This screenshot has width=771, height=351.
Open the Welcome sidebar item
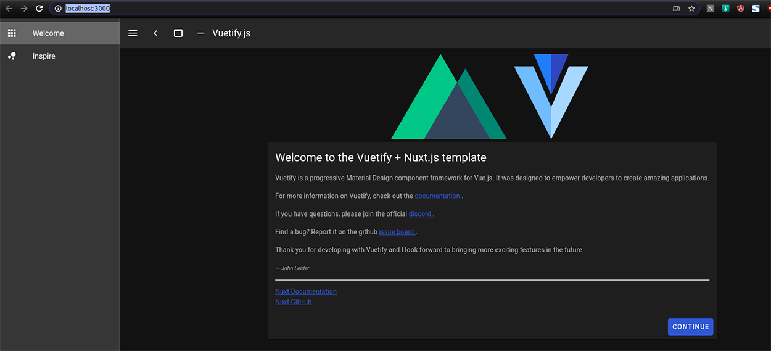[48, 33]
